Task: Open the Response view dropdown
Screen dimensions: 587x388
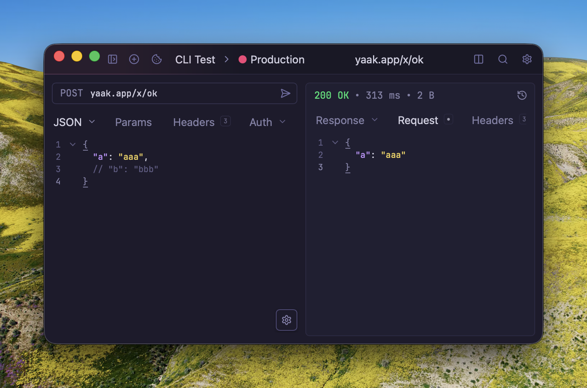Action: pos(347,120)
